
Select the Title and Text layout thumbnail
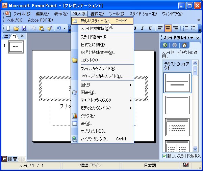[177, 127]
